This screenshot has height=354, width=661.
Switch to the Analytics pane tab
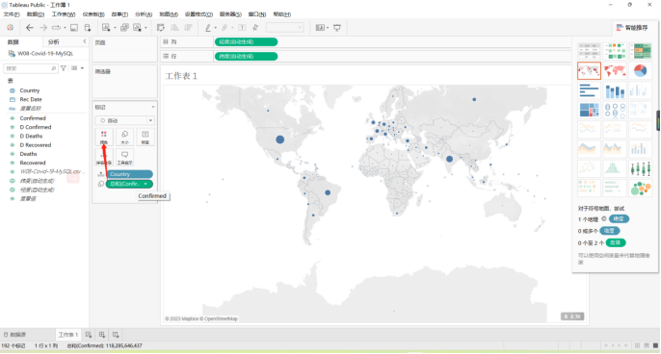pos(54,42)
